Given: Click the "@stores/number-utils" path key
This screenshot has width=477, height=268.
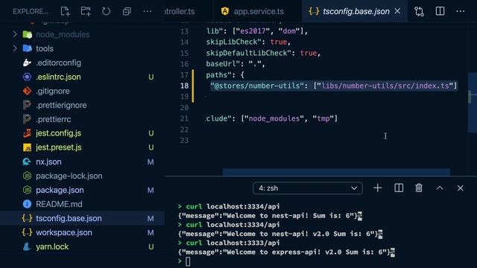Looking at the screenshot, I should tap(257, 86).
